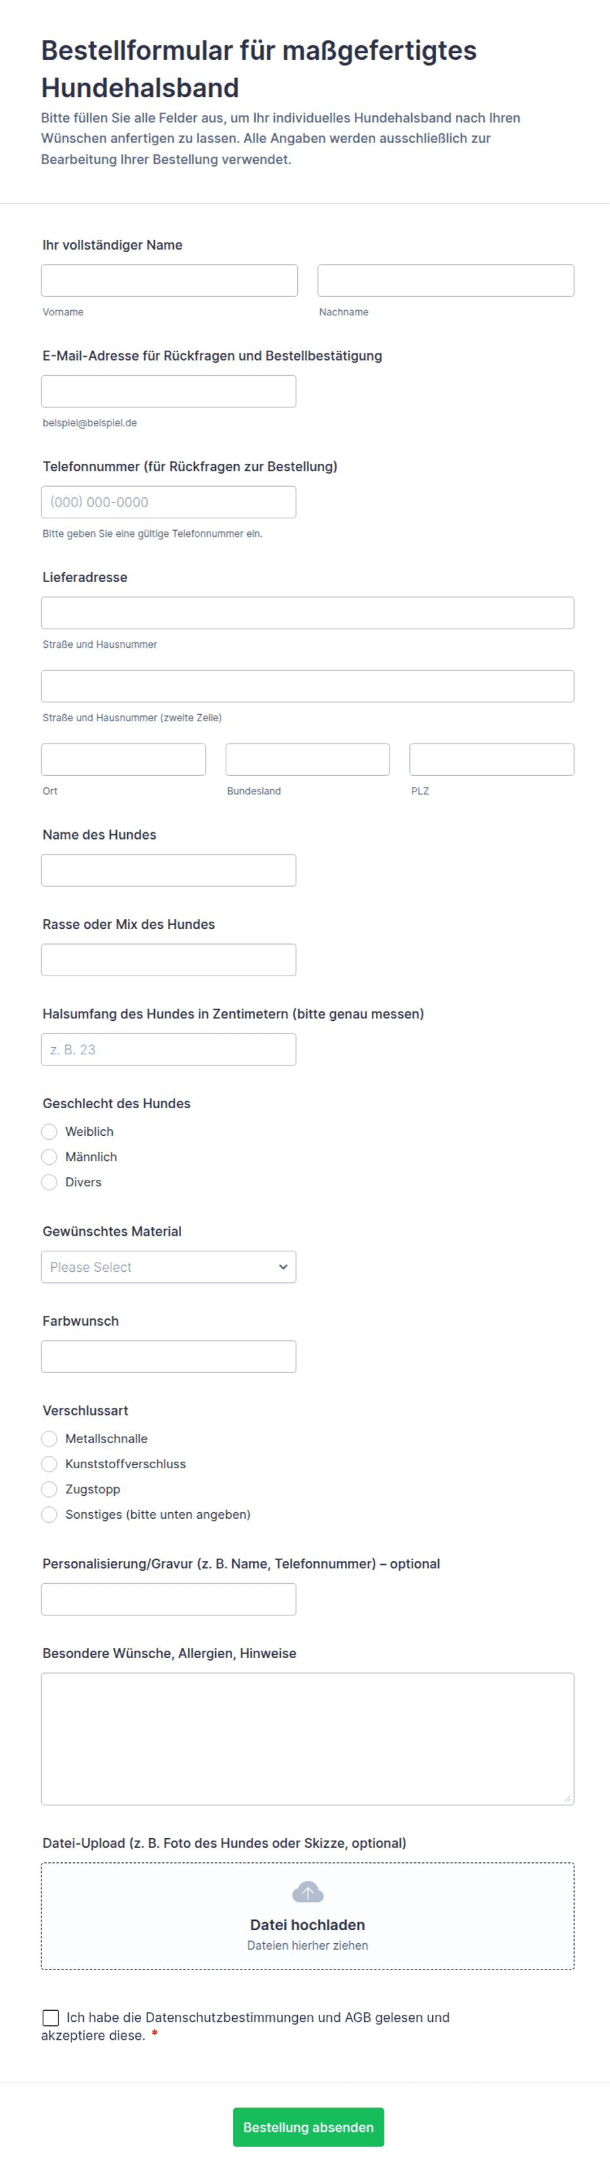Select the Weiblich radio option

[x=50, y=1131]
